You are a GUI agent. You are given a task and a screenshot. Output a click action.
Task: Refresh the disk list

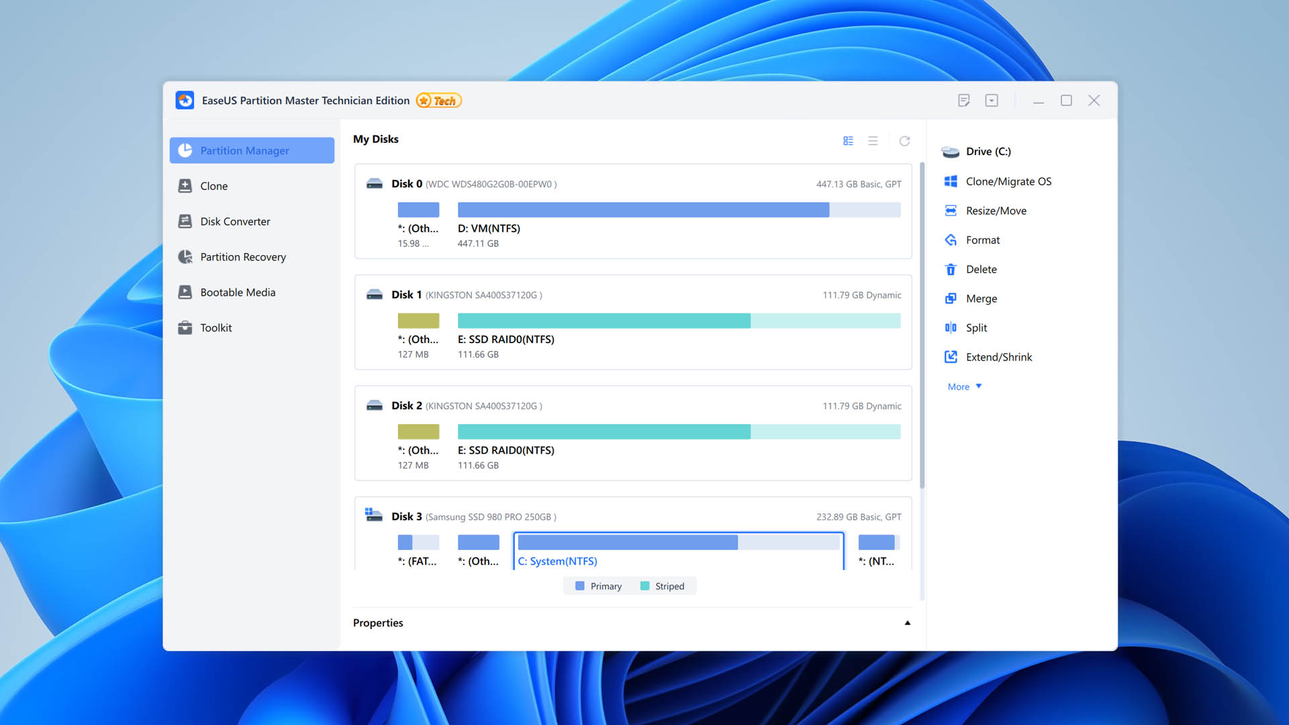click(904, 141)
